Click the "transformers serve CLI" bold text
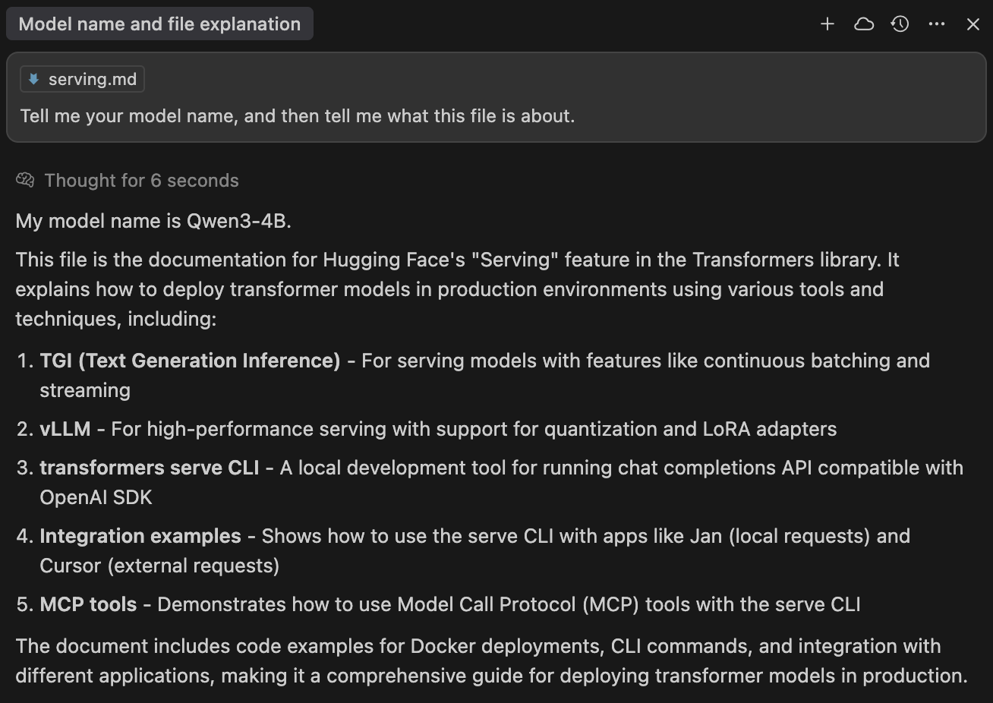The image size is (993, 703). point(150,468)
